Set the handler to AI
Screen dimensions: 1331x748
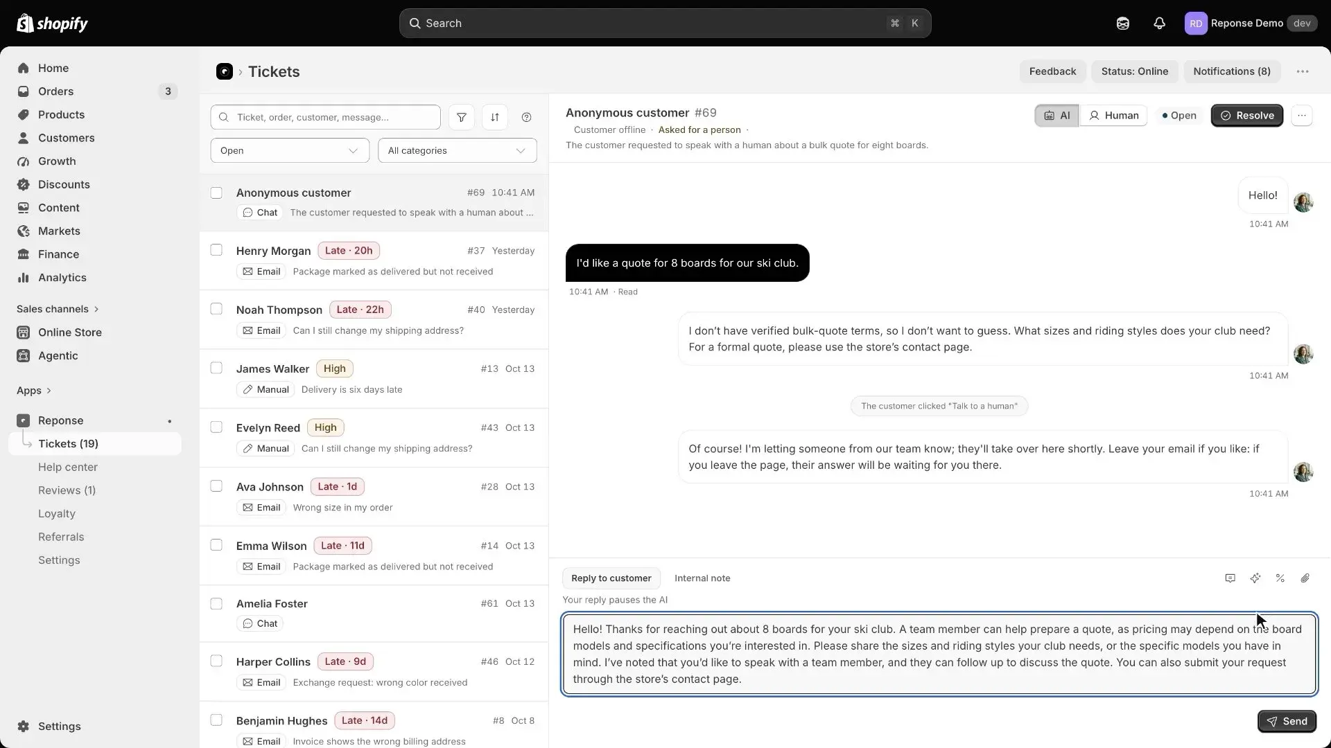point(1057,116)
